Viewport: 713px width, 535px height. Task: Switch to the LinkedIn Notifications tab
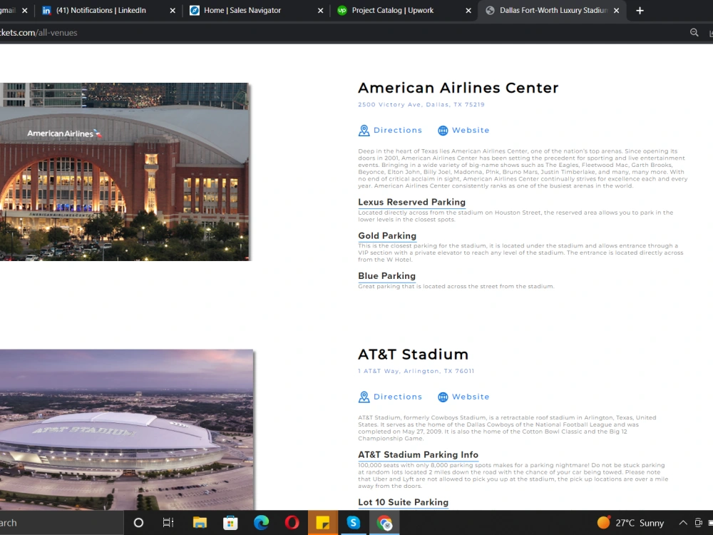[107, 11]
